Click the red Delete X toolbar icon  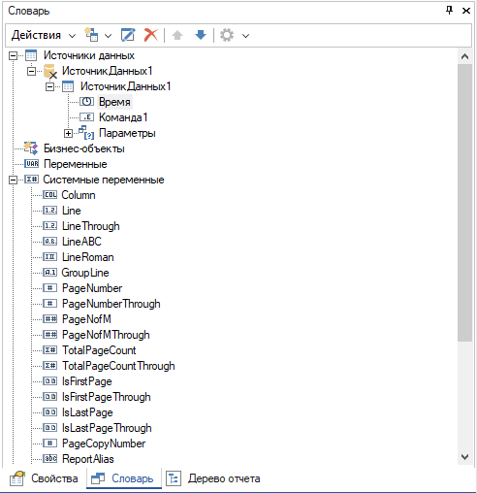(x=151, y=35)
